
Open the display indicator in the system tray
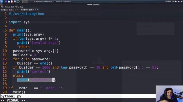173,1
